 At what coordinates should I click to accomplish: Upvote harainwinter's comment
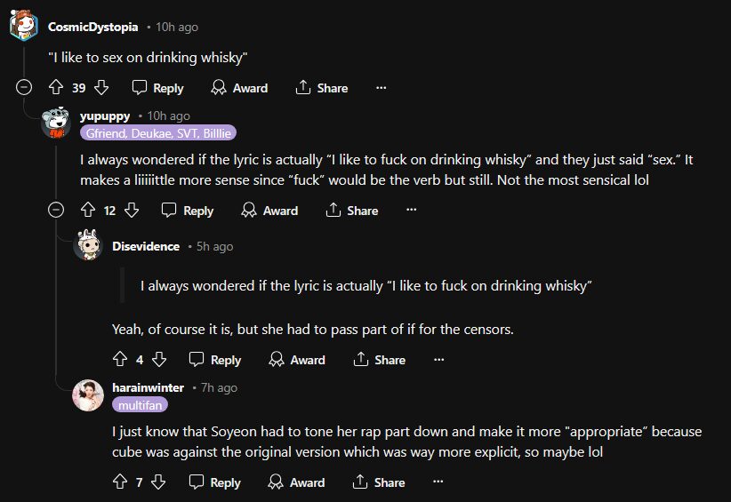point(120,482)
